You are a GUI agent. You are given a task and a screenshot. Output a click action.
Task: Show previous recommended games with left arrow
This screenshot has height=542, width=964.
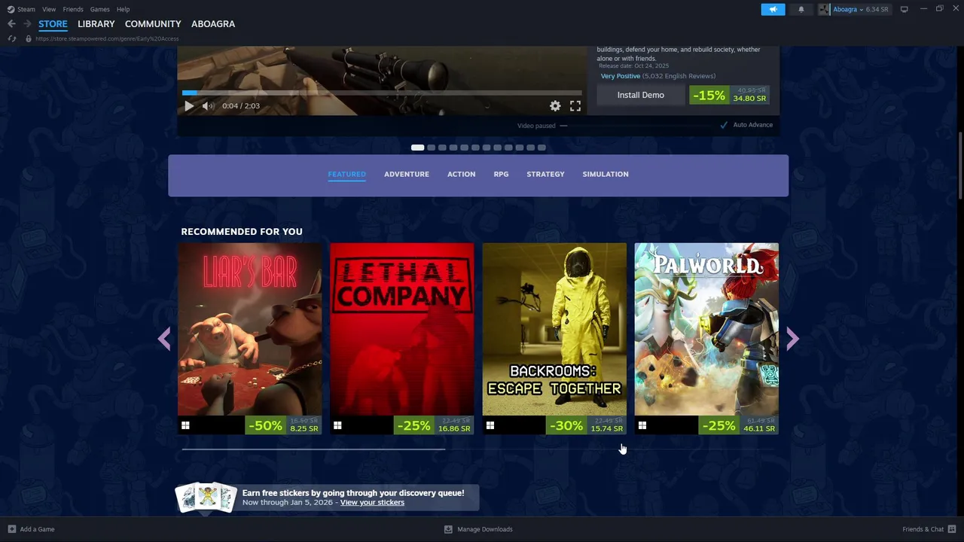[x=164, y=339]
